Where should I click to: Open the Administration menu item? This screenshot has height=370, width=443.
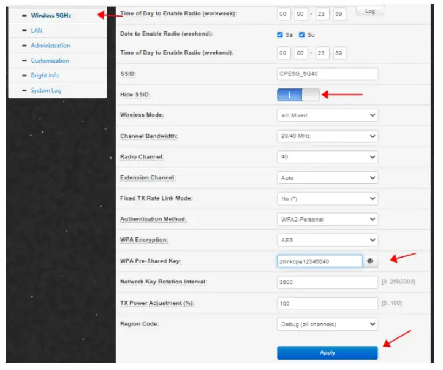tap(51, 45)
